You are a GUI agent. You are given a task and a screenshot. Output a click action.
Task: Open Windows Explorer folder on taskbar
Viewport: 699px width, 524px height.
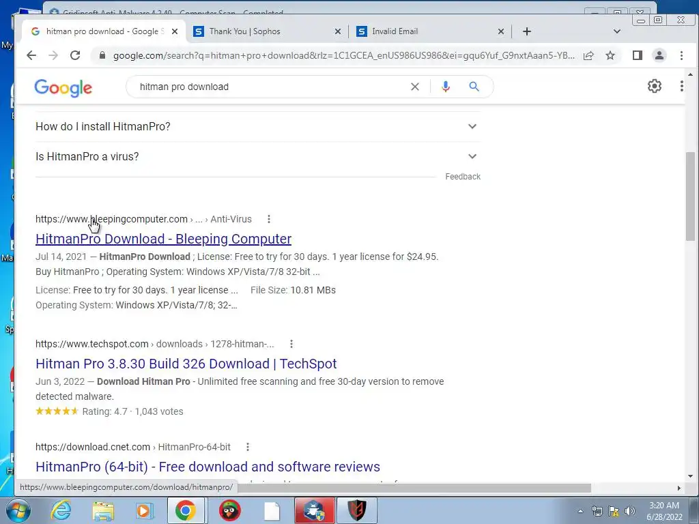[x=103, y=510]
